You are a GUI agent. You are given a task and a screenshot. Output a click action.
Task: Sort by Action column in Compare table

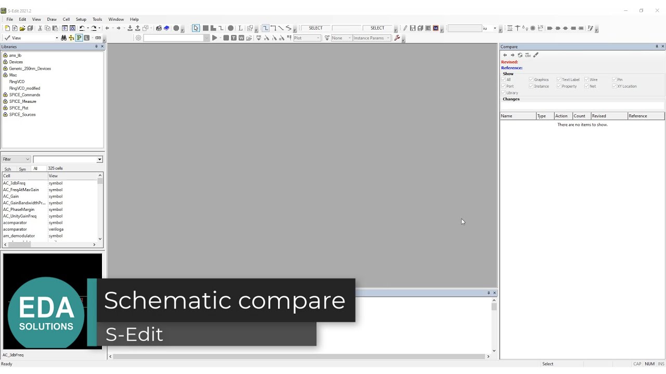tap(562, 116)
